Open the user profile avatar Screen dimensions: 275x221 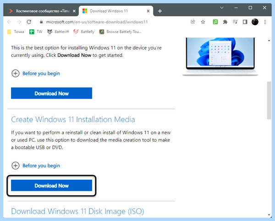pyautogui.click(x=255, y=22)
